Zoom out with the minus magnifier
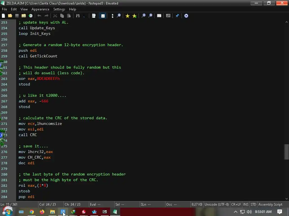 (150, 16)
